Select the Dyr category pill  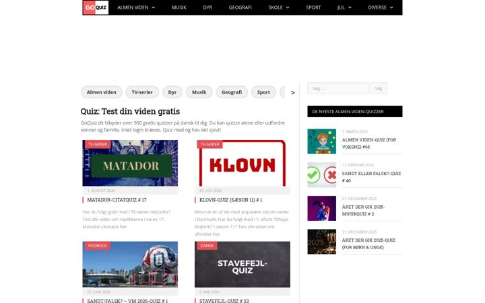(x=172, y=92)
